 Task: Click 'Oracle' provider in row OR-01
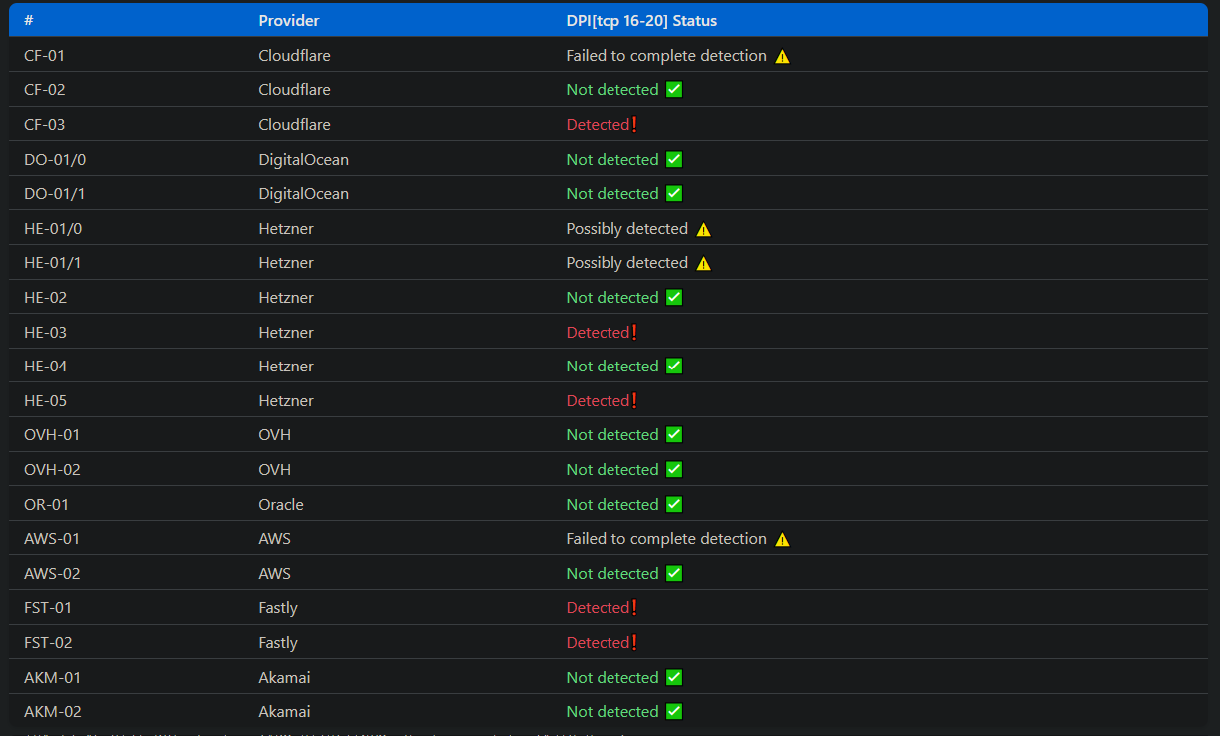[x=281, y=504]
